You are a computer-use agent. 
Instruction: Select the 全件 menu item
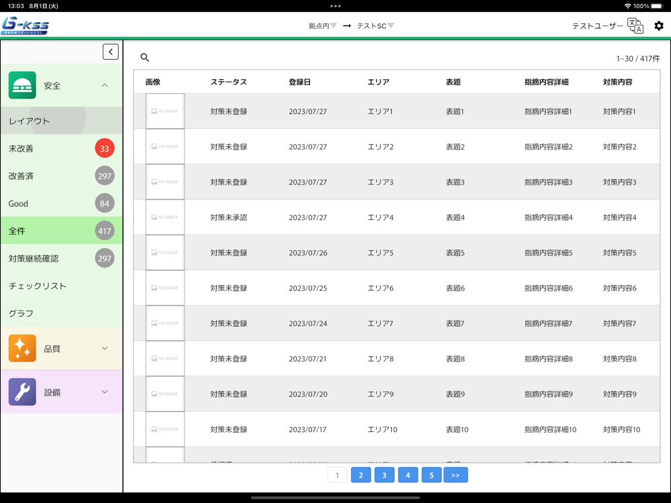[x=61, y=231]
